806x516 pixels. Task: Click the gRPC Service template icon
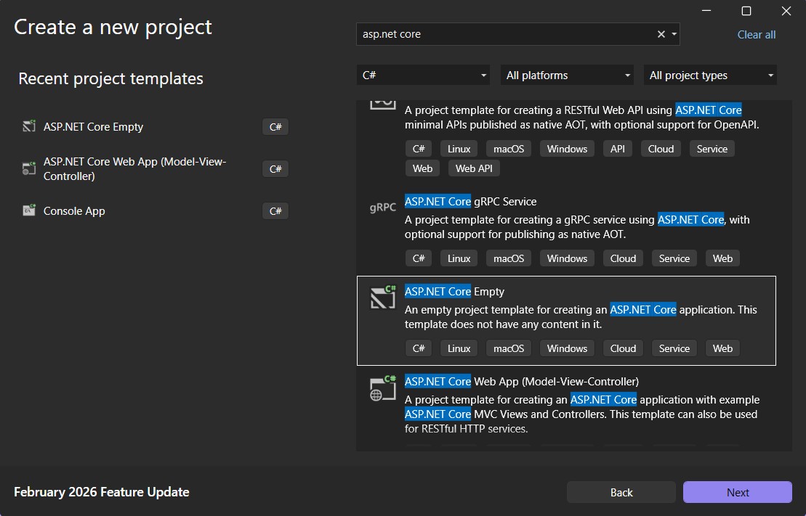click(382, 208)
